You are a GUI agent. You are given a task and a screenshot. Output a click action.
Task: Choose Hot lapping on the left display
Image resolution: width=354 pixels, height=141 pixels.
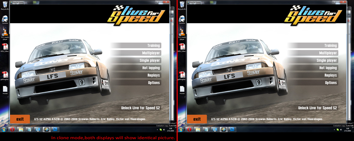pyautogui.click(x=136, y=68)
